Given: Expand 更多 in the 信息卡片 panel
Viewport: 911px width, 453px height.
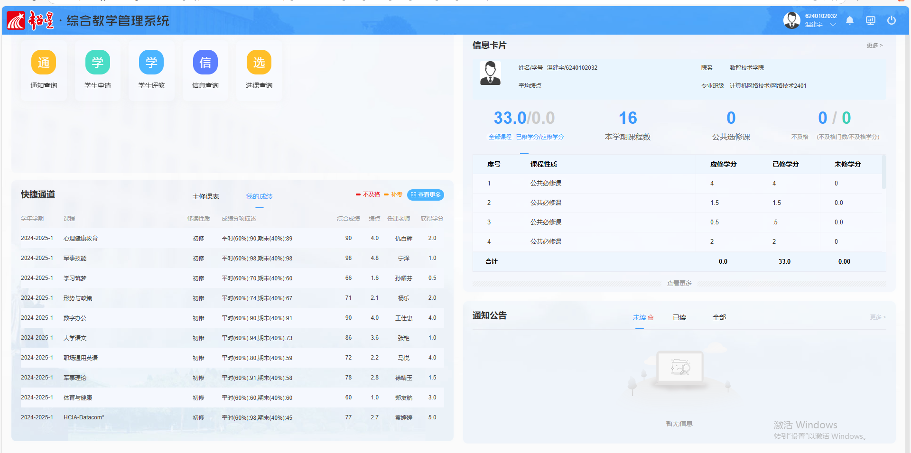Looking at the screenshot, I should pyautogui.click(x=874, y=46).
